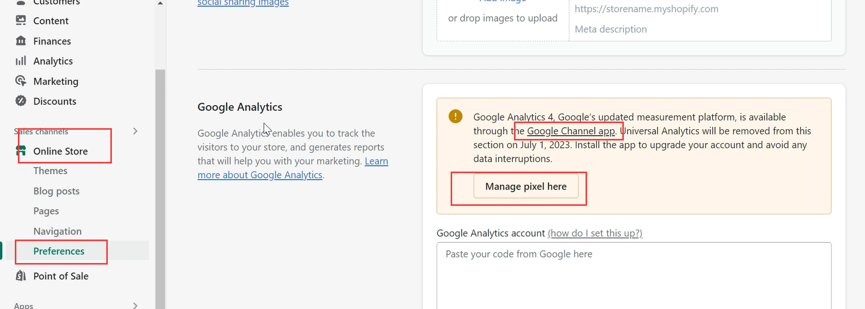865x309 pixels.
Task: Click the Analytics bar chart icon
Action: tap(21, 61)
